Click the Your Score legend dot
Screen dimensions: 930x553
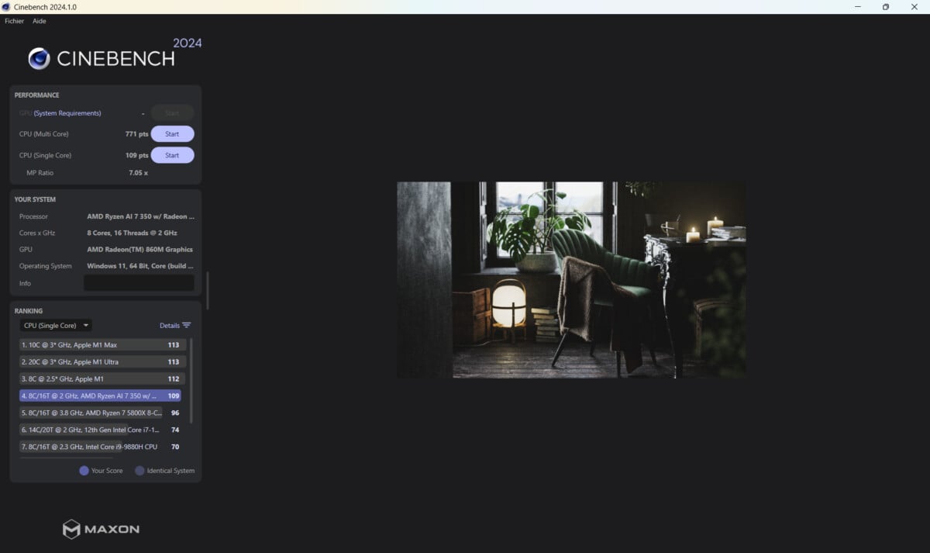(84, 471)
